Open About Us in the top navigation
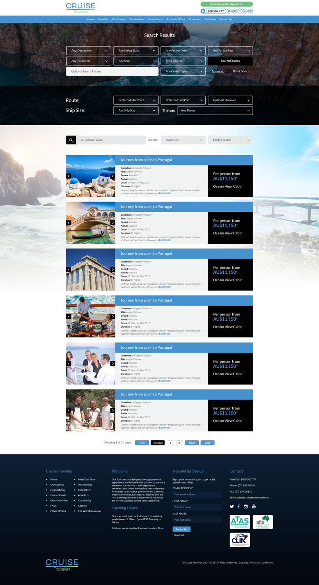The height and width of the screenshot is (585, 319). tap(103, 19)
